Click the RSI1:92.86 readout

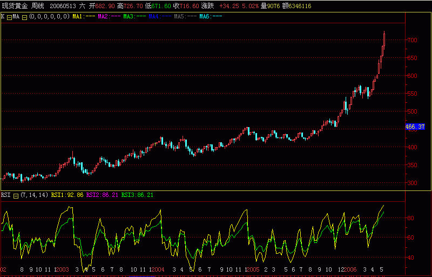click(67, 195)
